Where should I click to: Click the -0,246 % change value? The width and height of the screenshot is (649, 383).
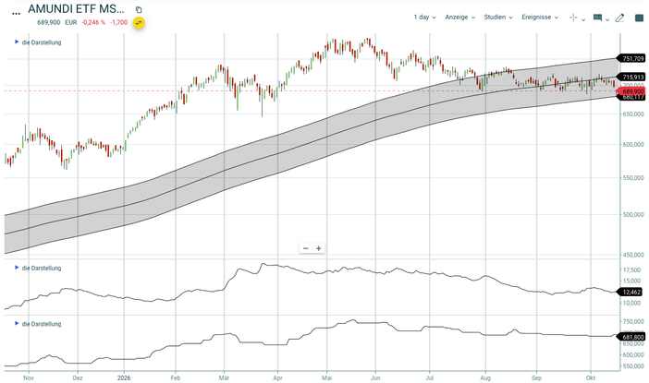tap(93, 22)
